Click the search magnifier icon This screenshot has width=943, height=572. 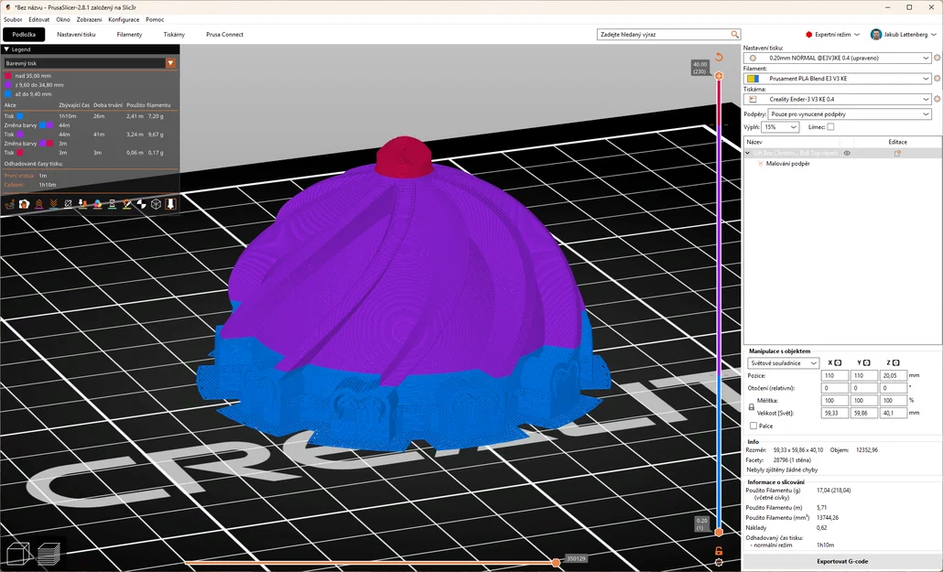pos(735,34)
